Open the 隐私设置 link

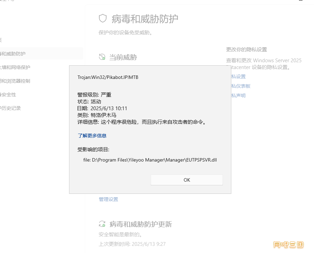click(x=238, y=77)
